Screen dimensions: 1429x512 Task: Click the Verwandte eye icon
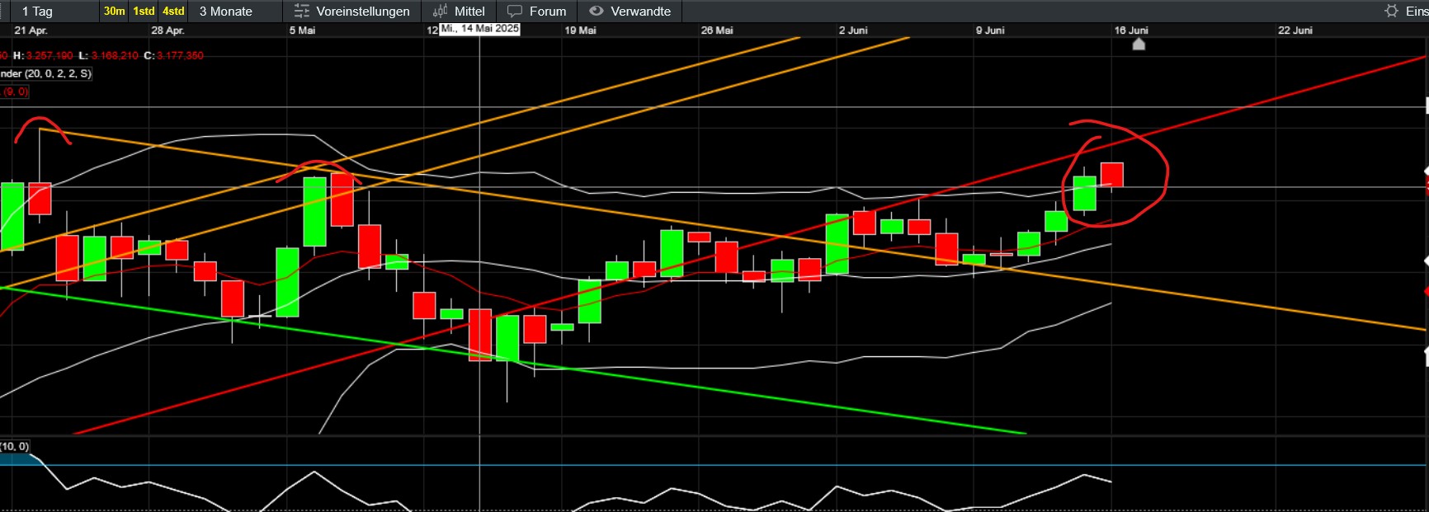[x=596, y=12]
